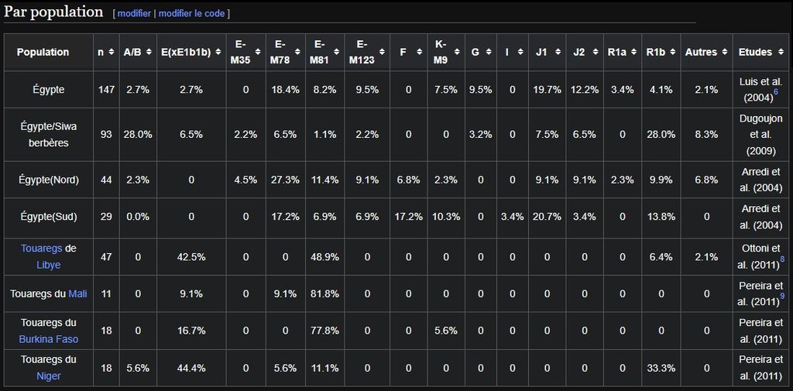Image resolution: width=793 pixels, height=391 pixels.
Task: Follow the Burkina Faso link
Action: click(49, 339)
